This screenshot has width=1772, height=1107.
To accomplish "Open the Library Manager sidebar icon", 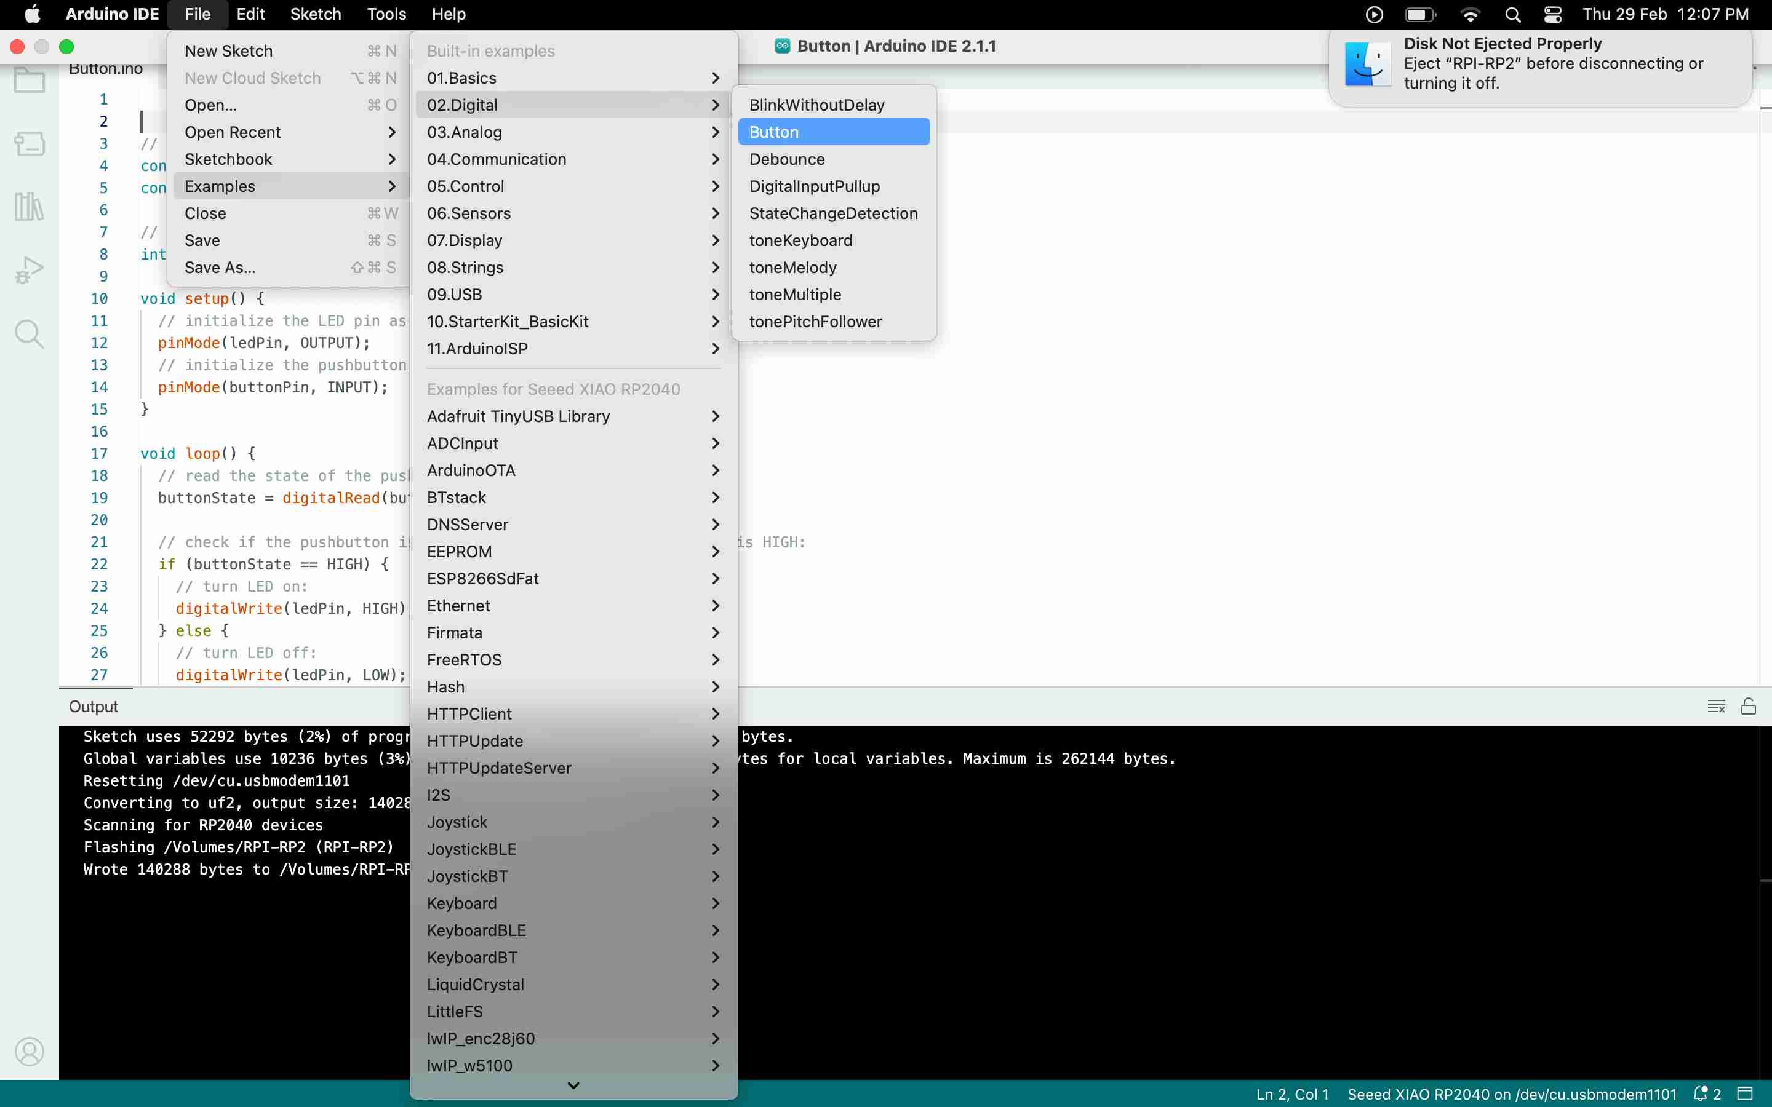I will coord(30,207).
